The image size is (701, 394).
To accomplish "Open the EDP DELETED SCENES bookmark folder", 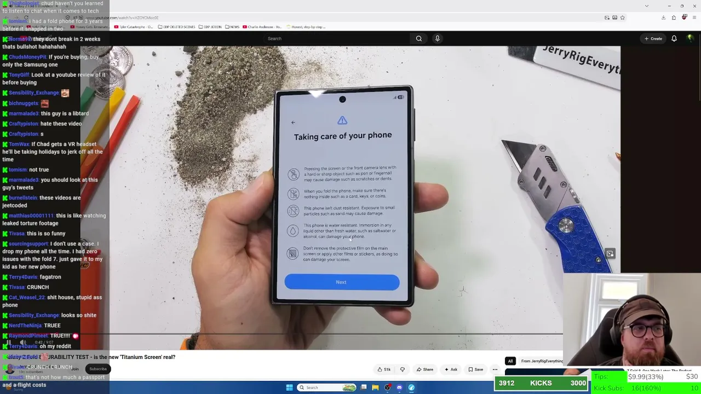I will pyautogui.click(x=176, y=27).
